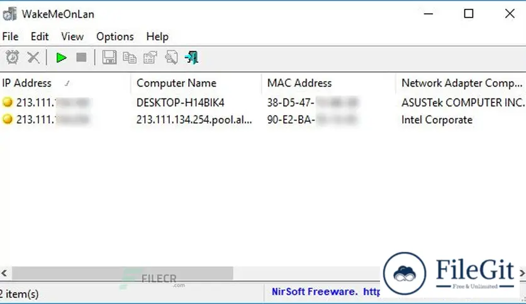526x304 pixels.
Task: Click the Intel Corporate cell
Action: (x=437, y=119)
